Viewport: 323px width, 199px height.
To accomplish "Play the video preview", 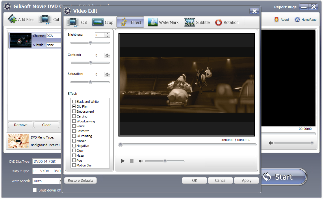I will (x=123, y=161).
